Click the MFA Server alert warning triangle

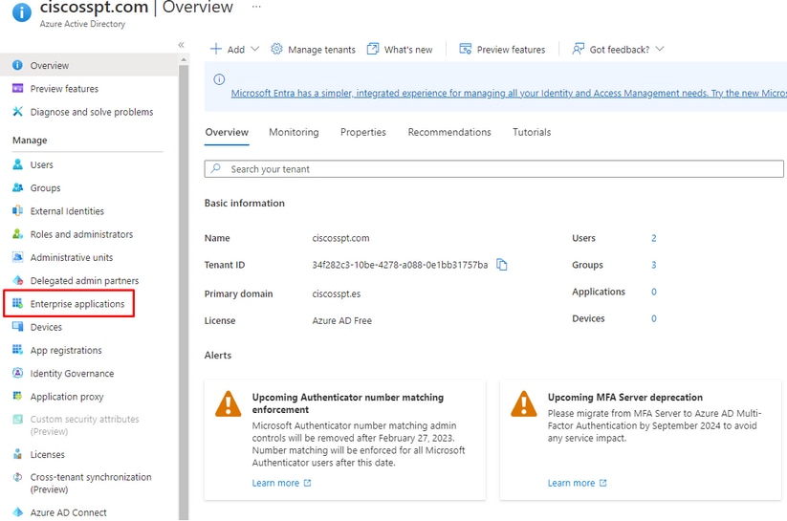(x=524, y=403)
